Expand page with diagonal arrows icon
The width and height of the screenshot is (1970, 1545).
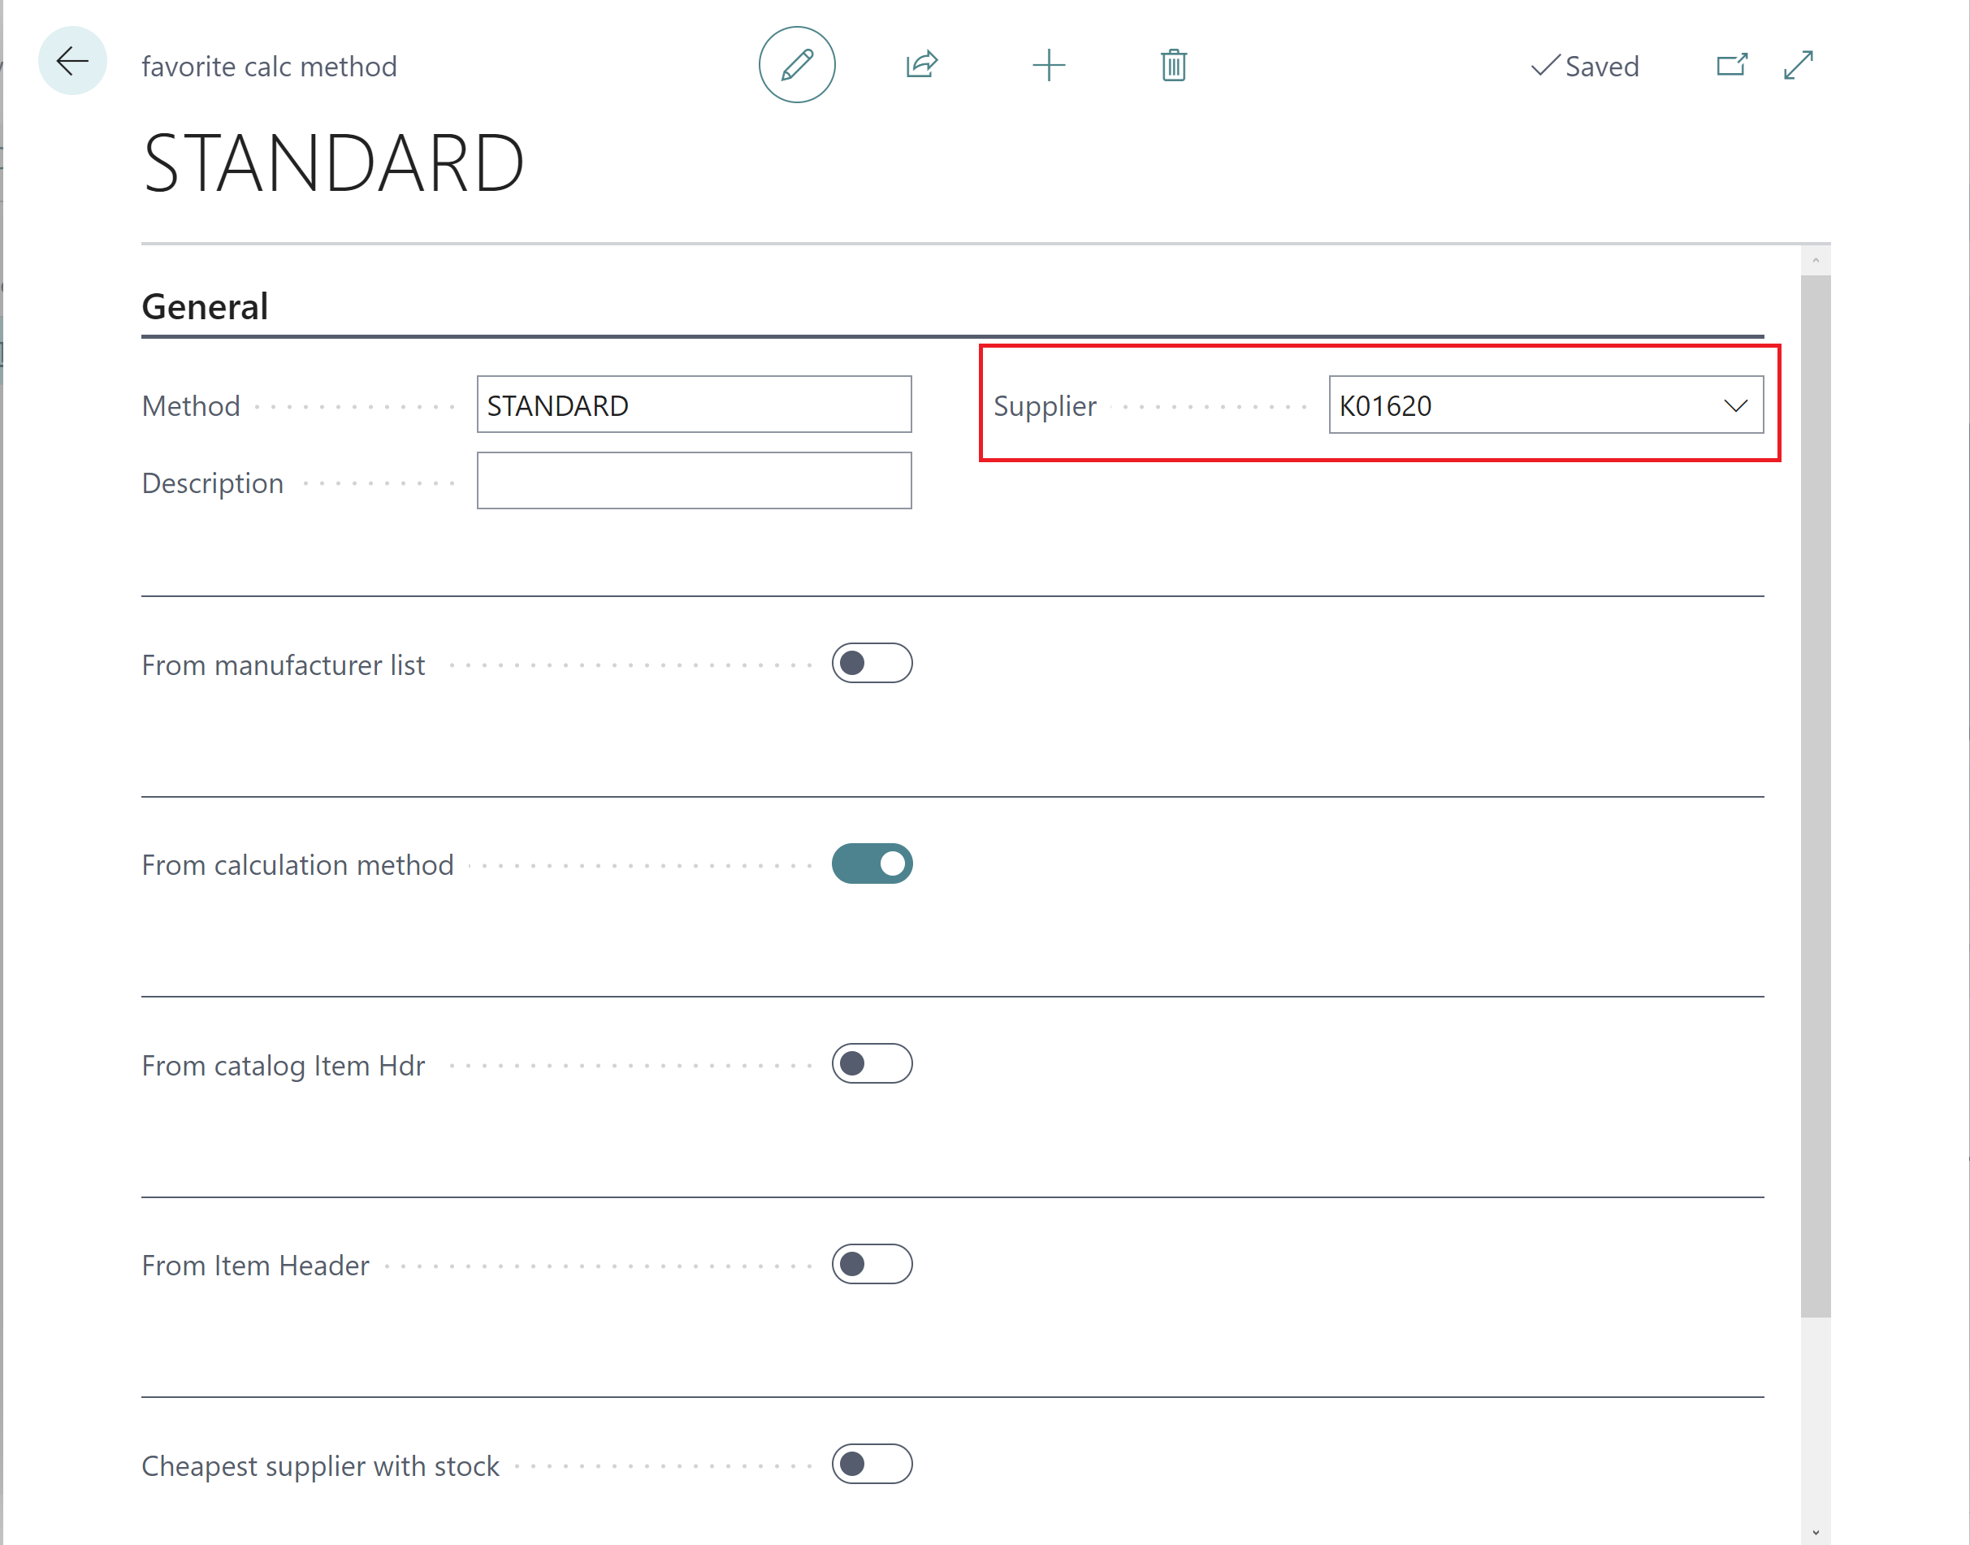tap(1798, 65)
